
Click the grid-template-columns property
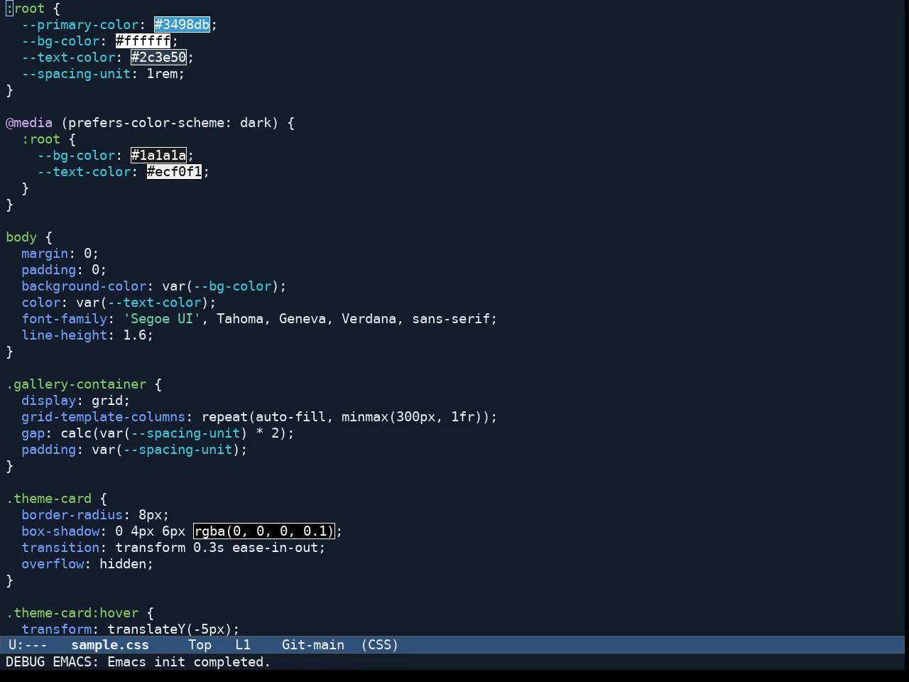103,417
